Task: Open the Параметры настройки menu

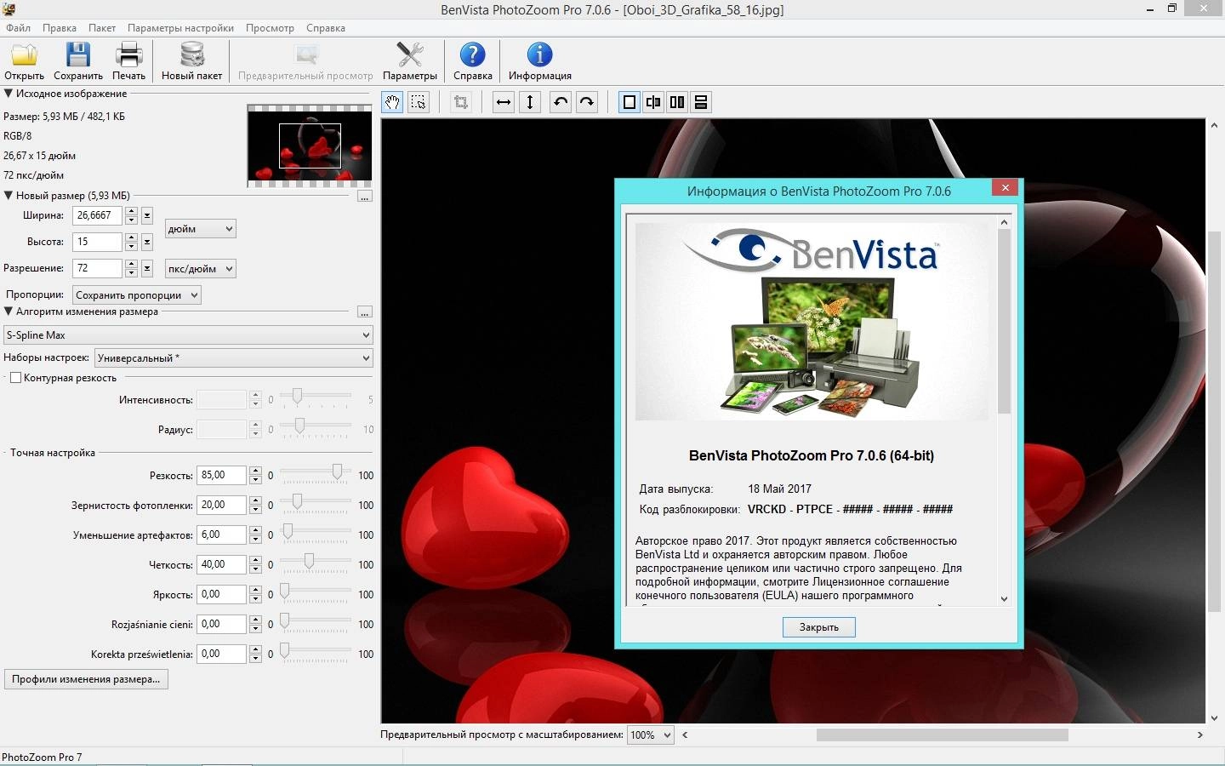Action: coord(180,28)
